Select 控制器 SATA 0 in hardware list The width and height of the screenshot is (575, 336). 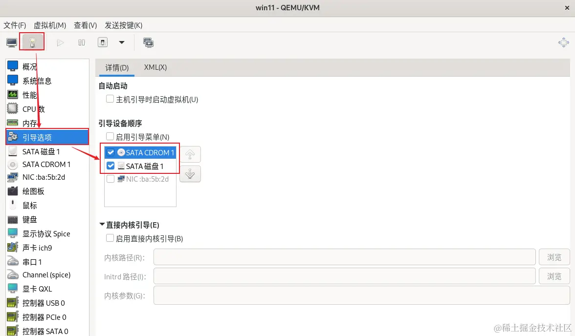pyautogui.click(x=47, y=331)
